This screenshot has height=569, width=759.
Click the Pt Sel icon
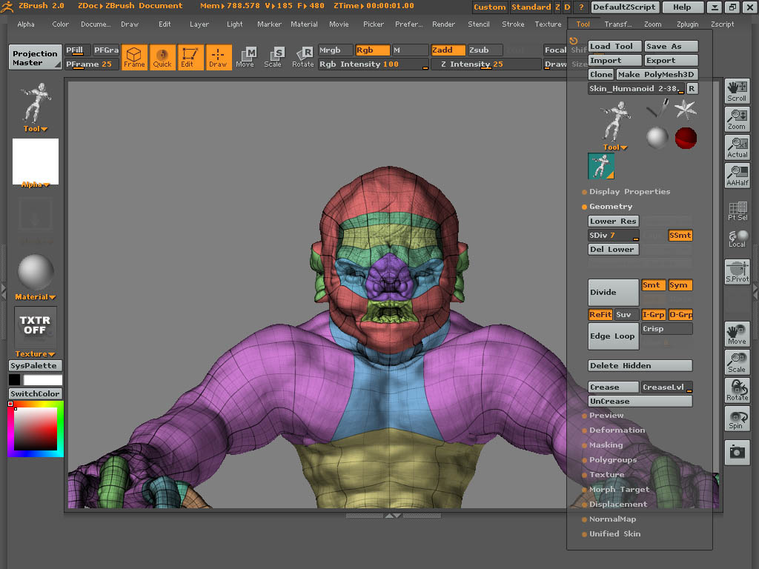click(738, 210)
